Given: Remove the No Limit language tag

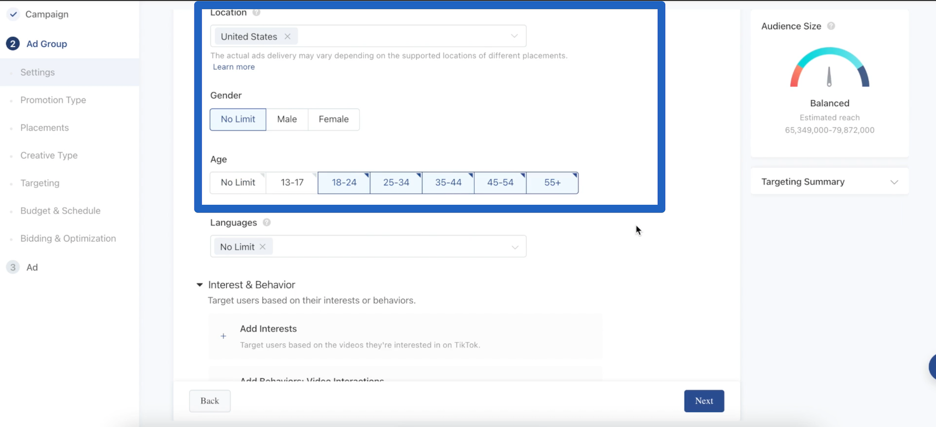Looking at the screenshot, I should pyautogui.click(x=263, y=247).
